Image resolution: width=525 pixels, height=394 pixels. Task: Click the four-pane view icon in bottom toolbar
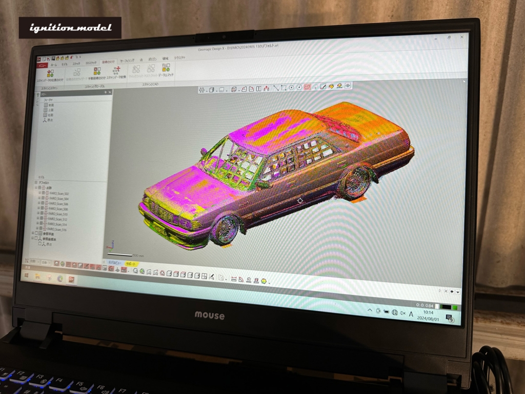click(x=204, y=275)
